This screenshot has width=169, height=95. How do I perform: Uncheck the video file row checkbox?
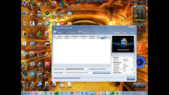click(54, 38)
